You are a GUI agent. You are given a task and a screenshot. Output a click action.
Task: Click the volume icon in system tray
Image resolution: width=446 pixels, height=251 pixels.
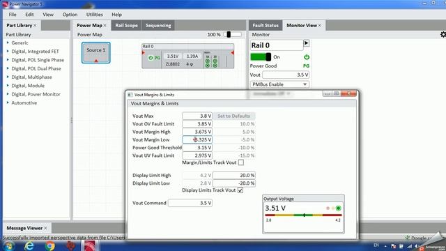point(416,246)
